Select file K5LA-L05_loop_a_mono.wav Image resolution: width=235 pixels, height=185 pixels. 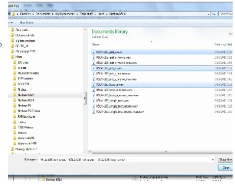click(x=114, y=90)
